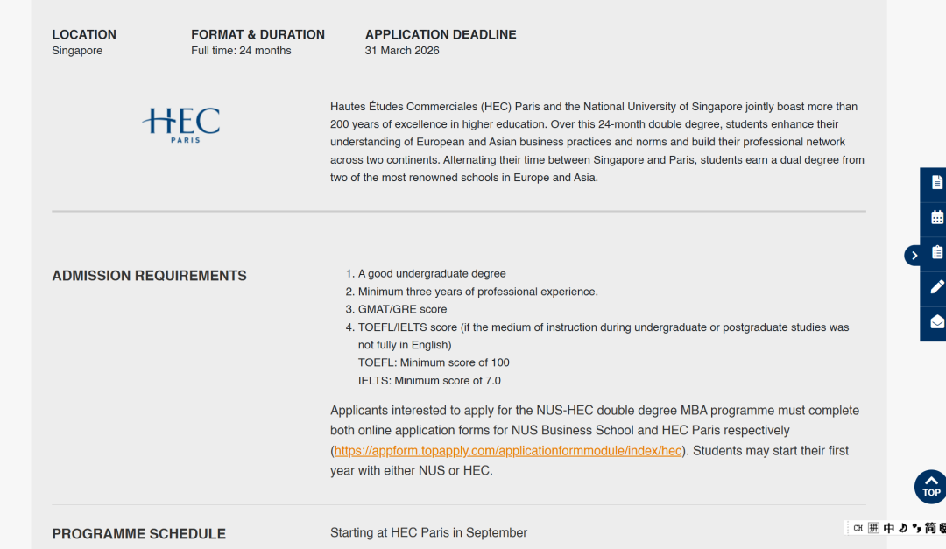Screen dimensions: 946x549
Task: Click the Programme Schedule heading
Action: coord(138,534)
